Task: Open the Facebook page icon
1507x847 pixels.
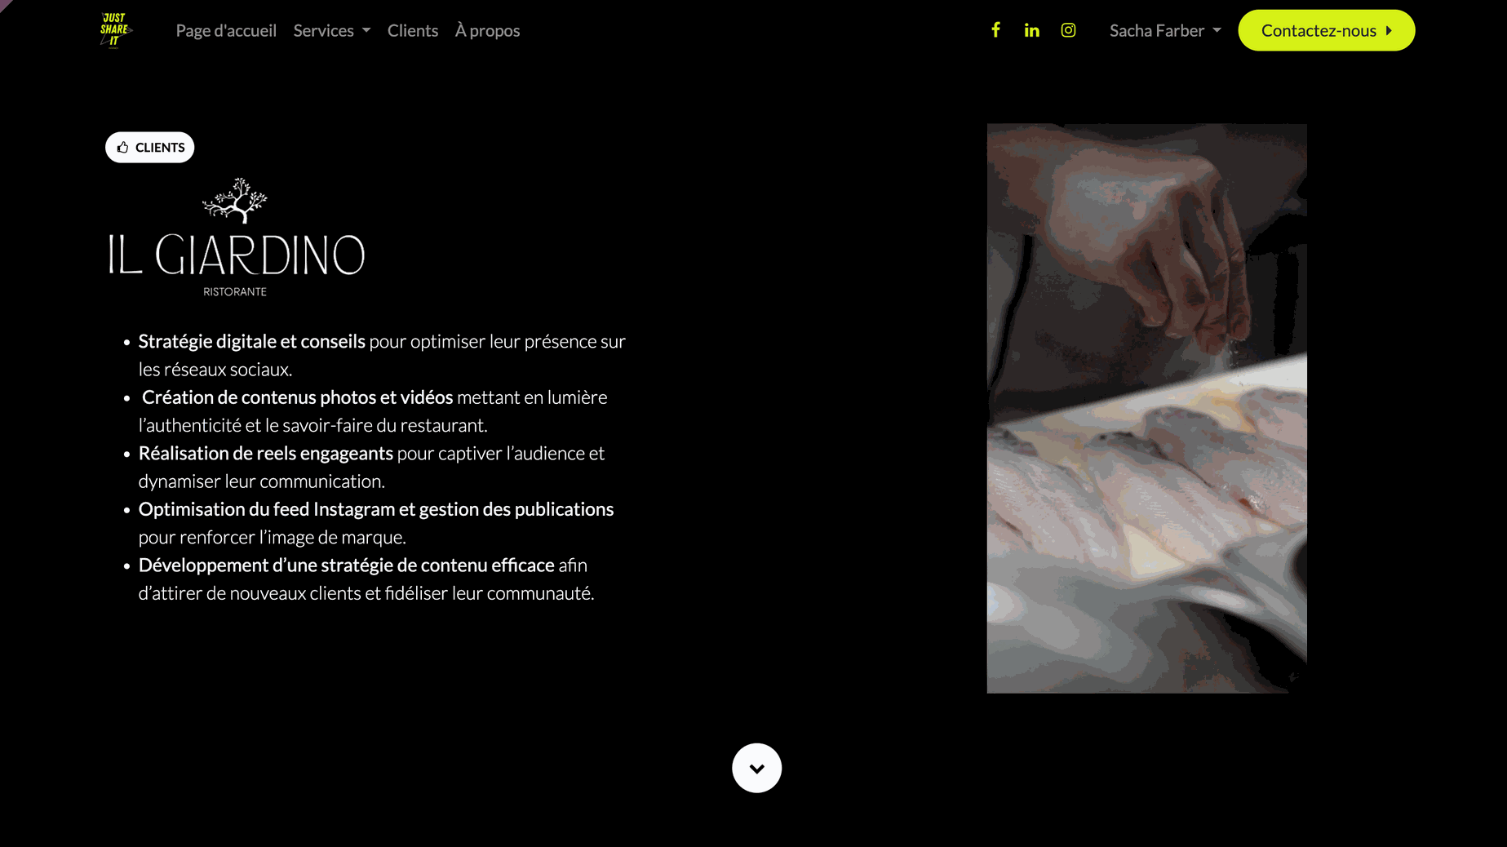Action: [x=995, y=30]
